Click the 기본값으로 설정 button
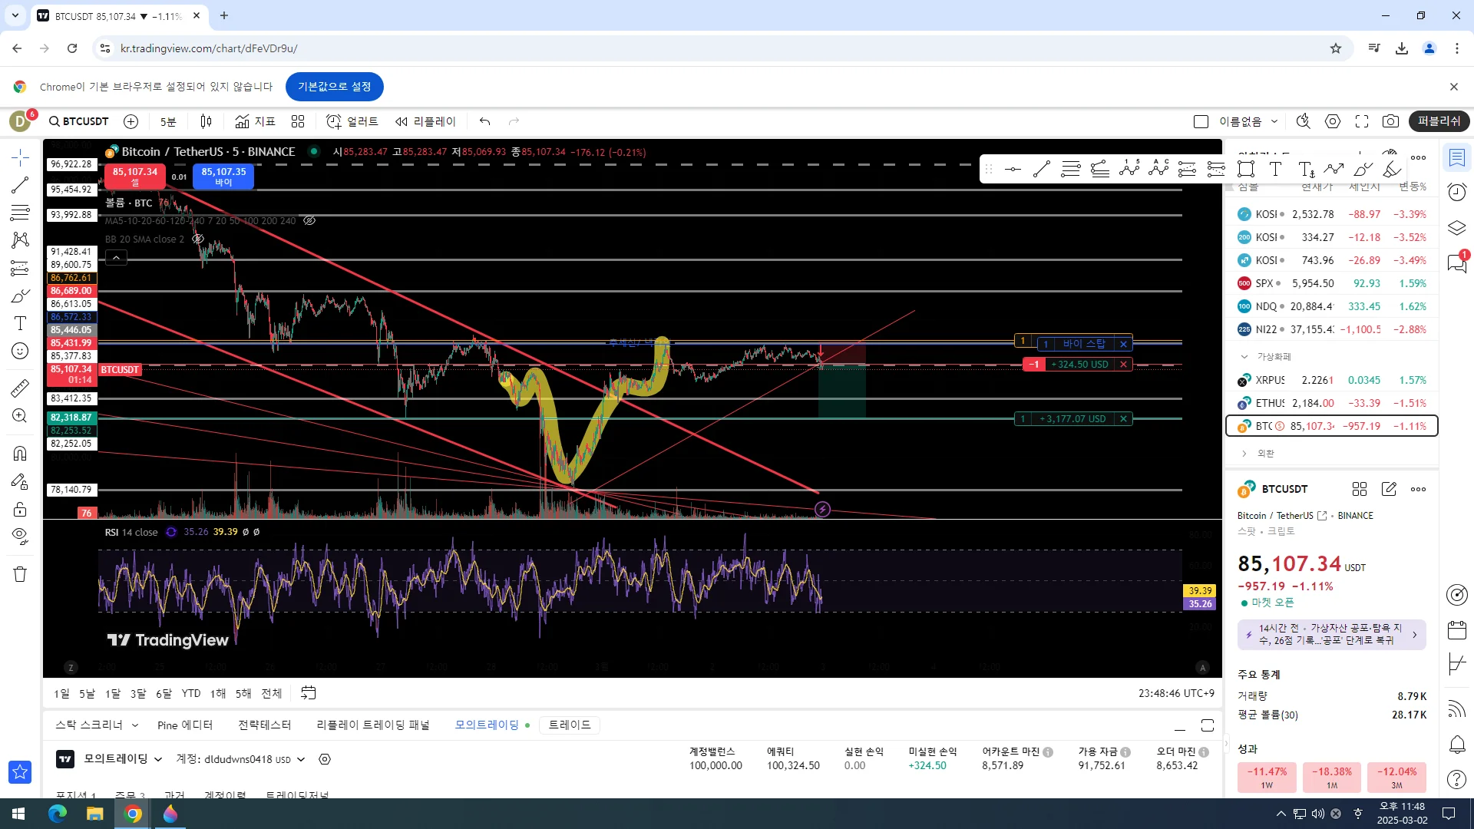Image resolution: width=1474 pixels, height=829 pixels. [x=334, y=87]
